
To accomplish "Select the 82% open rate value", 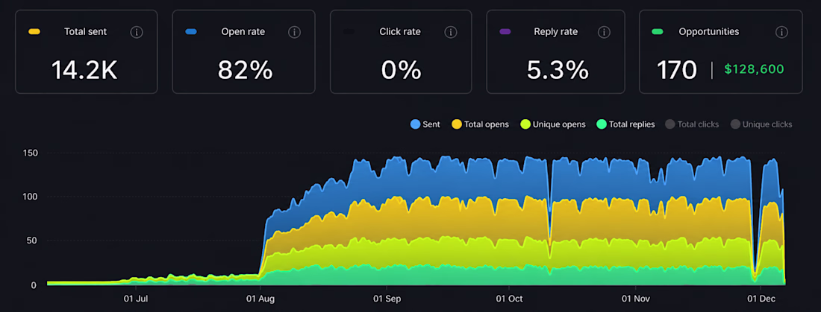I will tap(245, 70).
